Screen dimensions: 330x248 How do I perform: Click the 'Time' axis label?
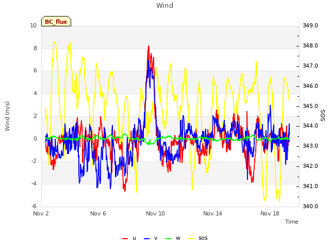point(292,222)
